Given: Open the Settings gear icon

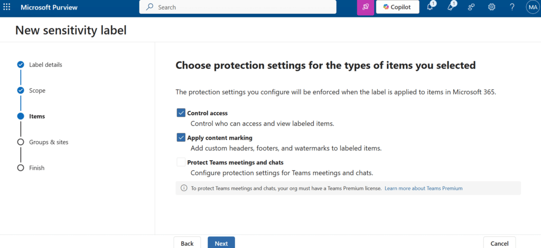Looking at the screenshot, I should click(x=491, y=7).
